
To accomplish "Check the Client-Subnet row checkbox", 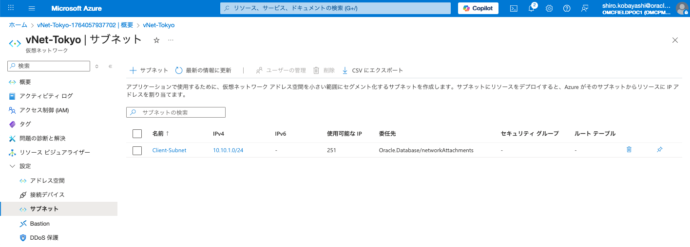I will 137,150.
